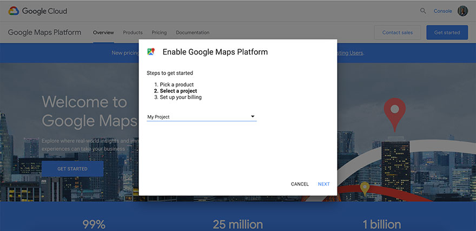Follow the Users link in the blue banner
The width and height of the screenshot is (476, 231).
pyautogui.click(x=356, y=53)
